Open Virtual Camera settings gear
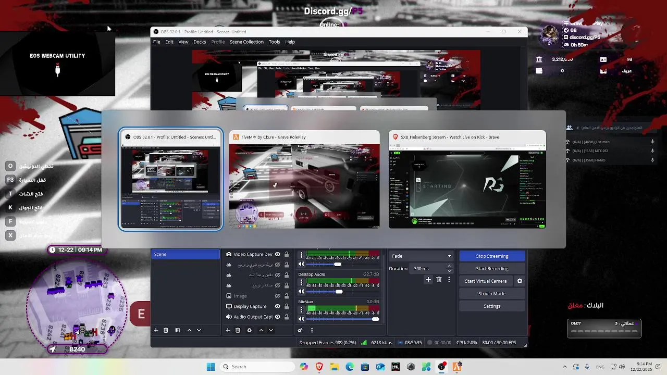Image resolution: width=667 pixels, height=375 pixels. [520, 281]
